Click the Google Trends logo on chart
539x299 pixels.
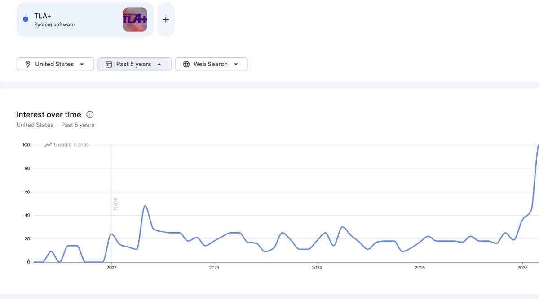(66, 145)
